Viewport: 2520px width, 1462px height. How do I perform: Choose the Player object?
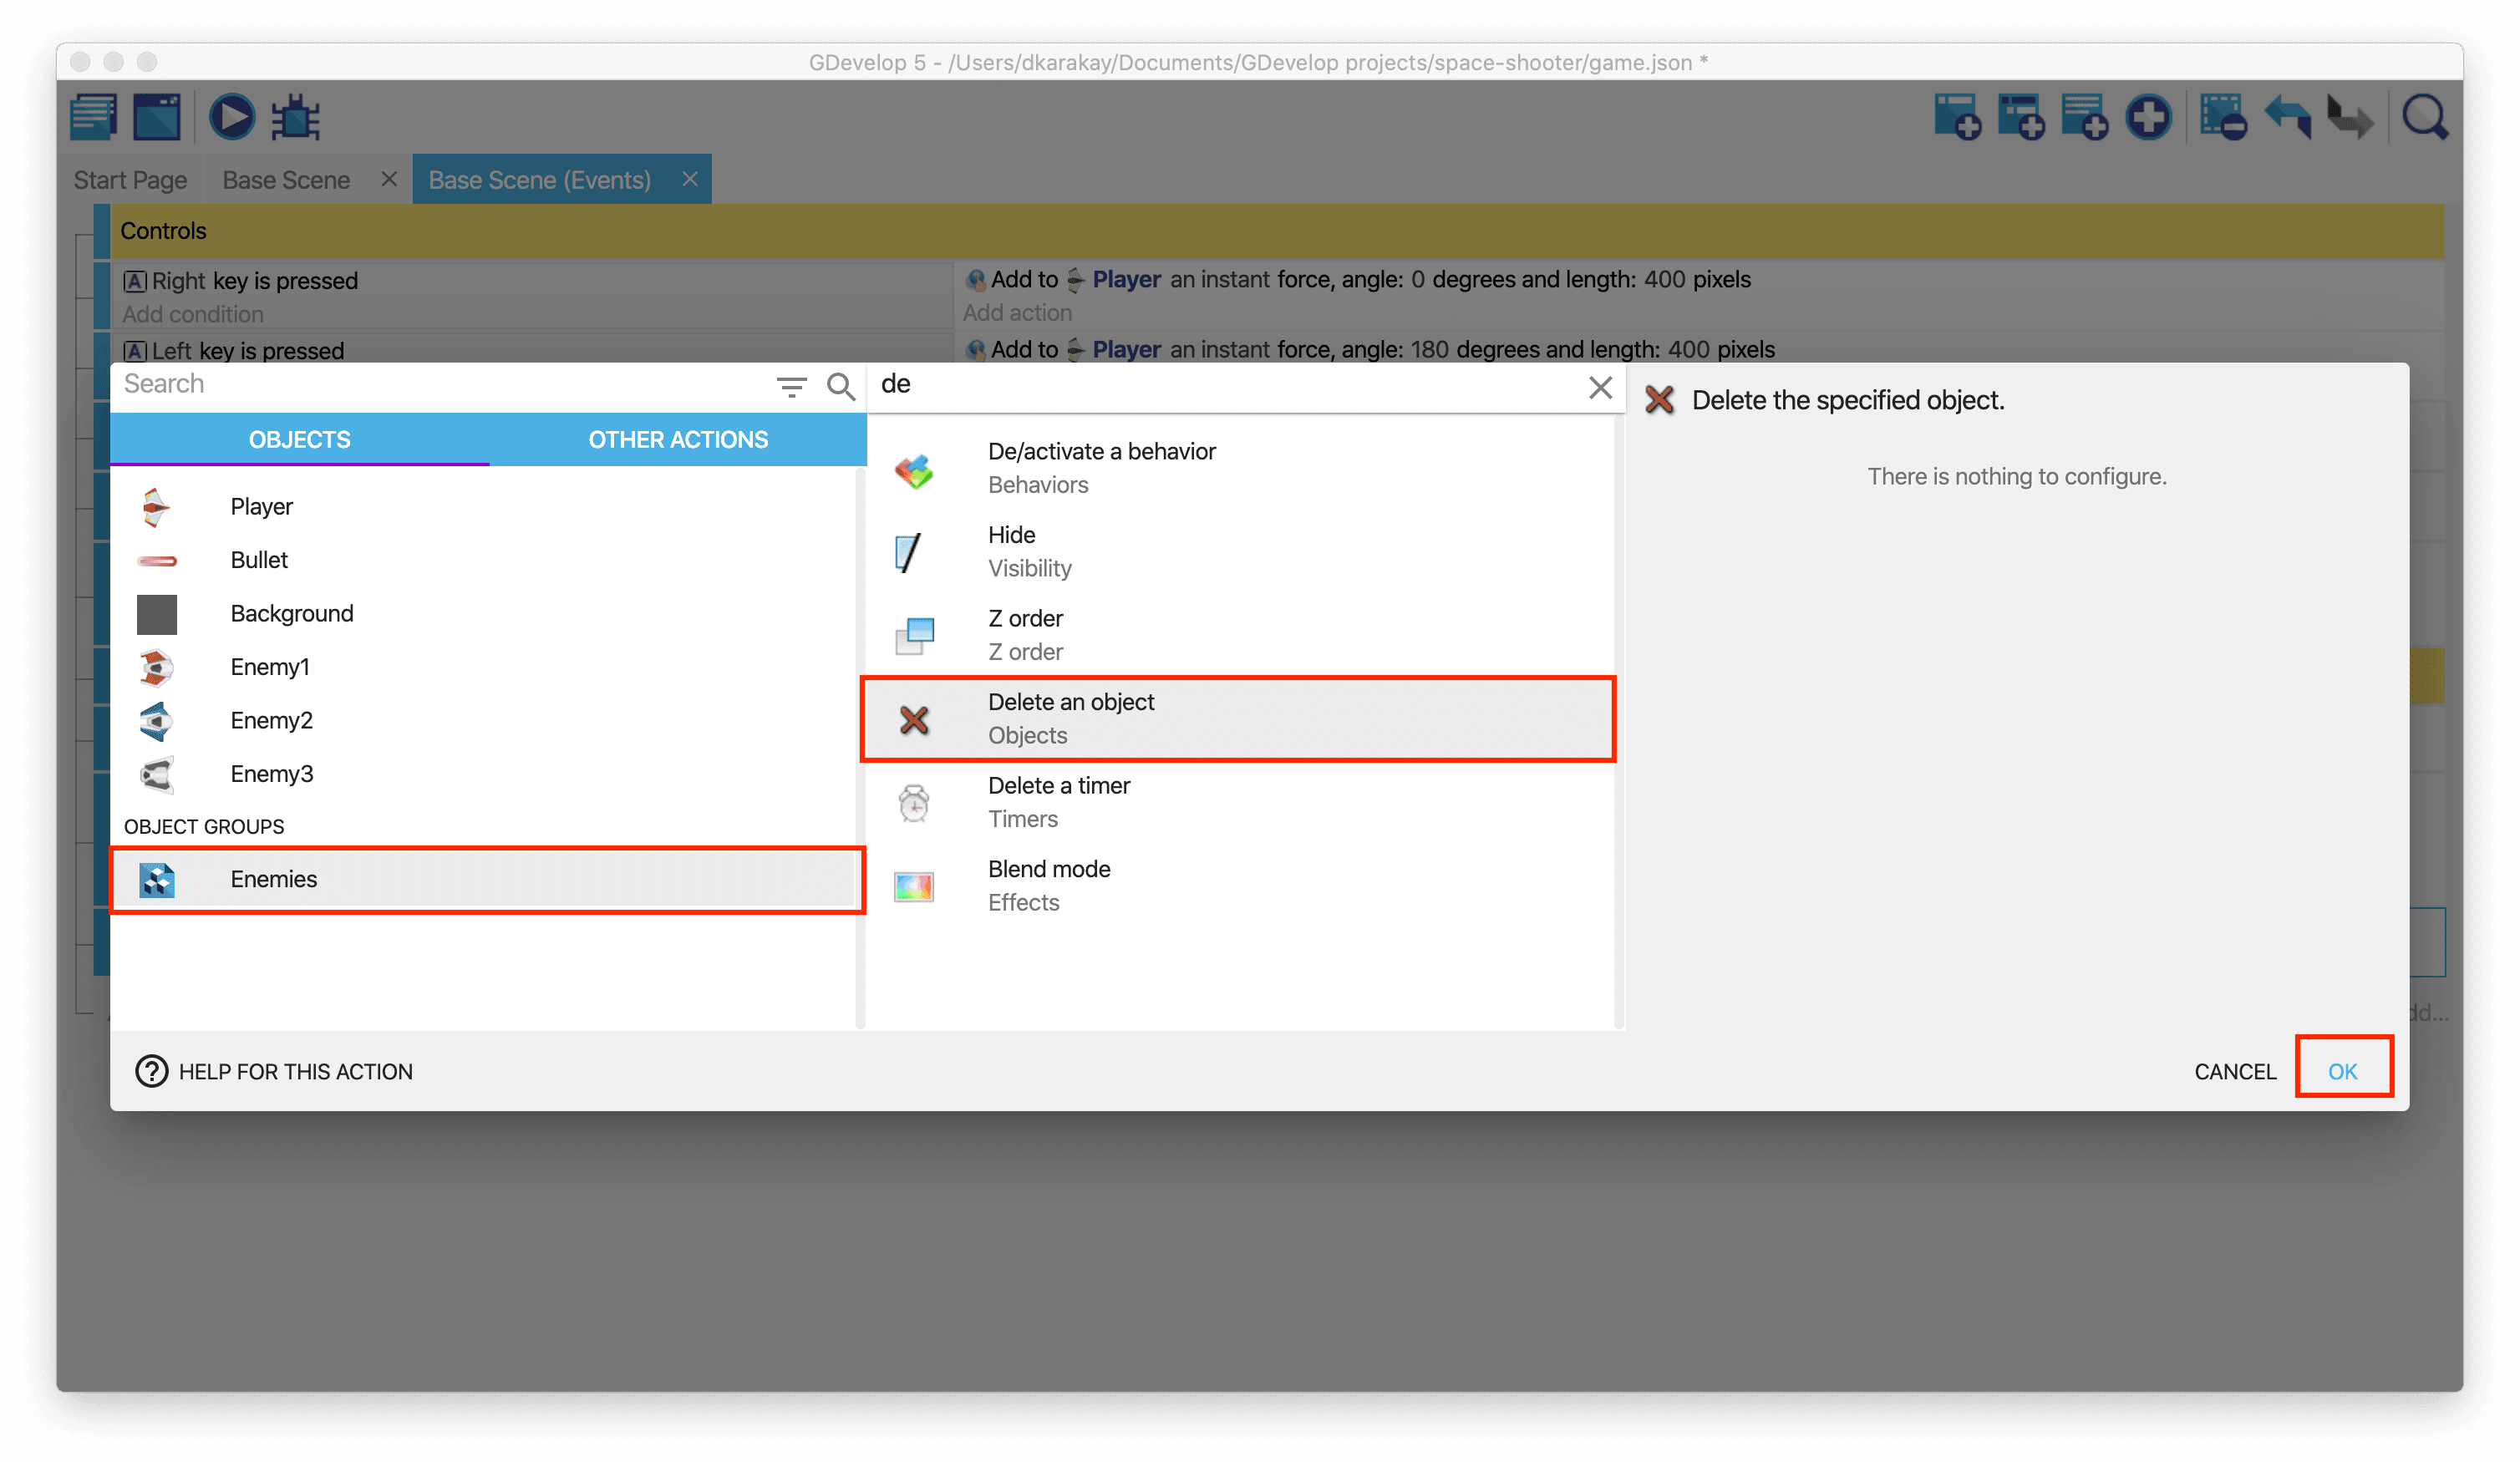(261, 506)
